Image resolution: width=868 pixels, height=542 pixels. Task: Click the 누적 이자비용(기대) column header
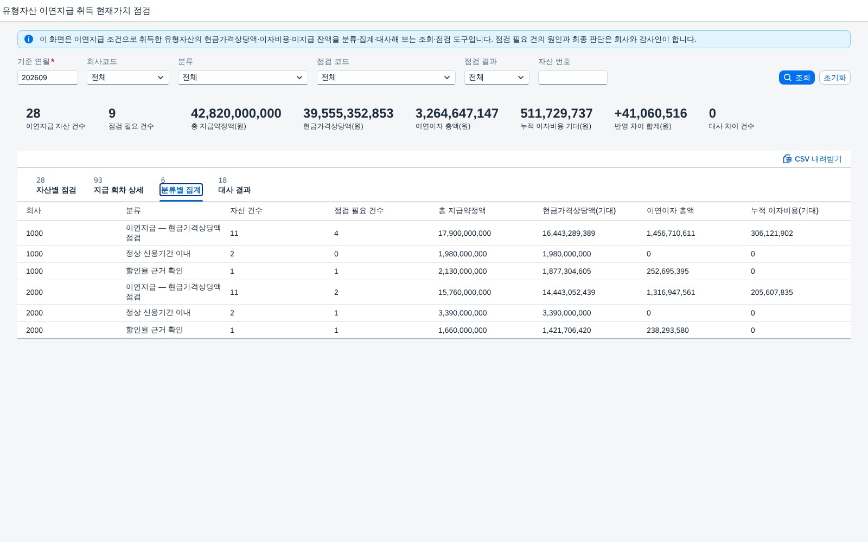pyautogui.click(x=784, y=211)
